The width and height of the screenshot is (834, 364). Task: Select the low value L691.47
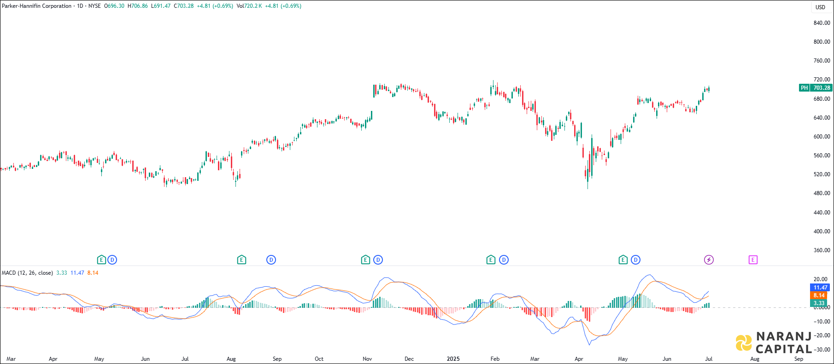[161, 6]
